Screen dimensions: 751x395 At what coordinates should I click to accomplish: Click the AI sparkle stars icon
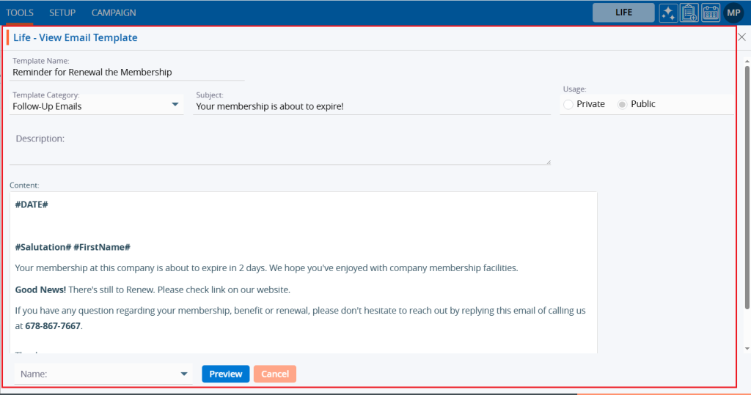tap(668, 12)
